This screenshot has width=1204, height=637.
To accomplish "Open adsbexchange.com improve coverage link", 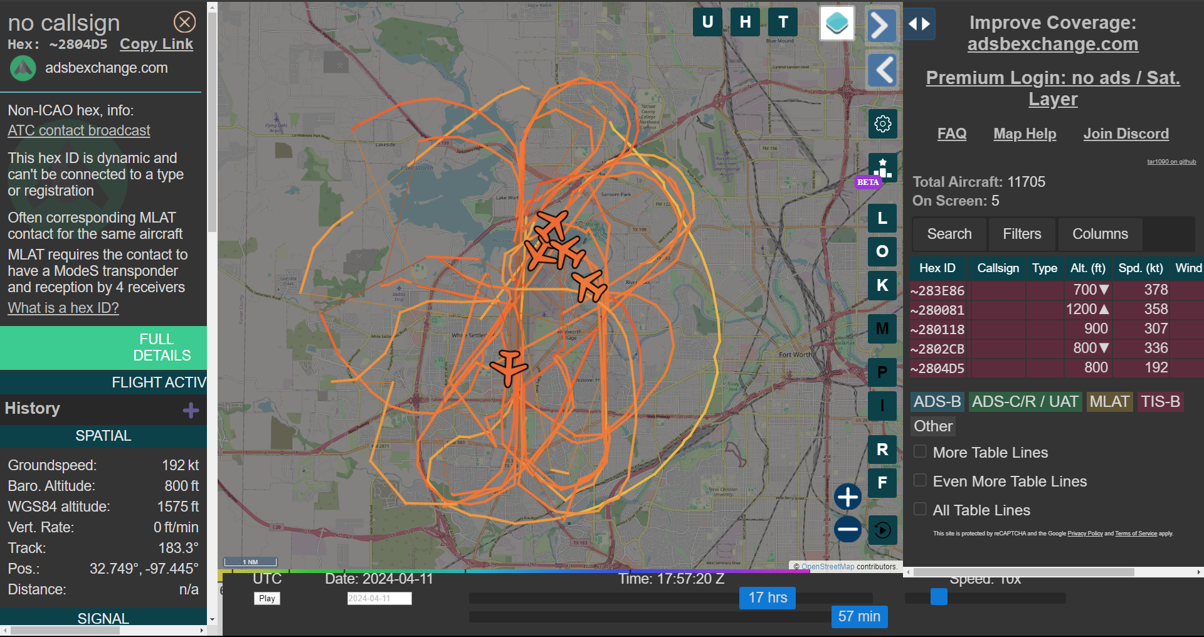I will (x=1052, y=44).
